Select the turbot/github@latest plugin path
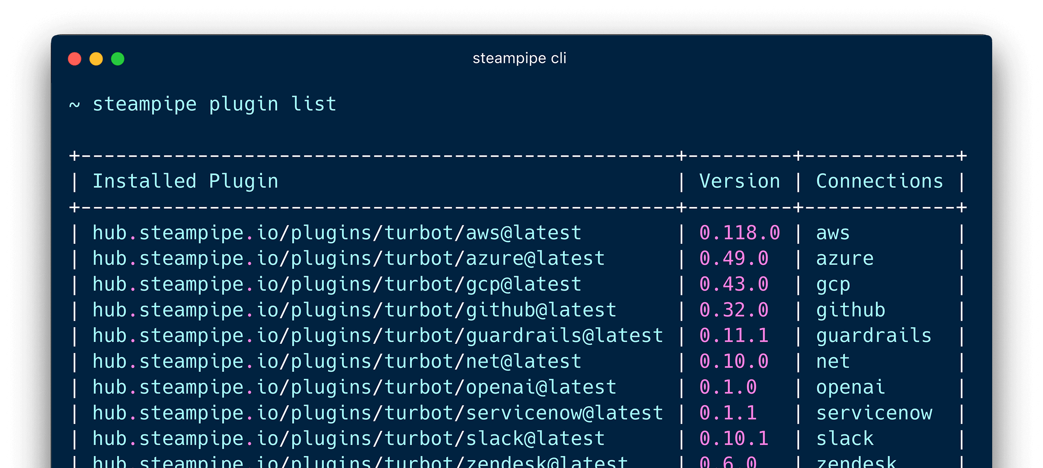 pyautogui.click(x=354, y=310)
